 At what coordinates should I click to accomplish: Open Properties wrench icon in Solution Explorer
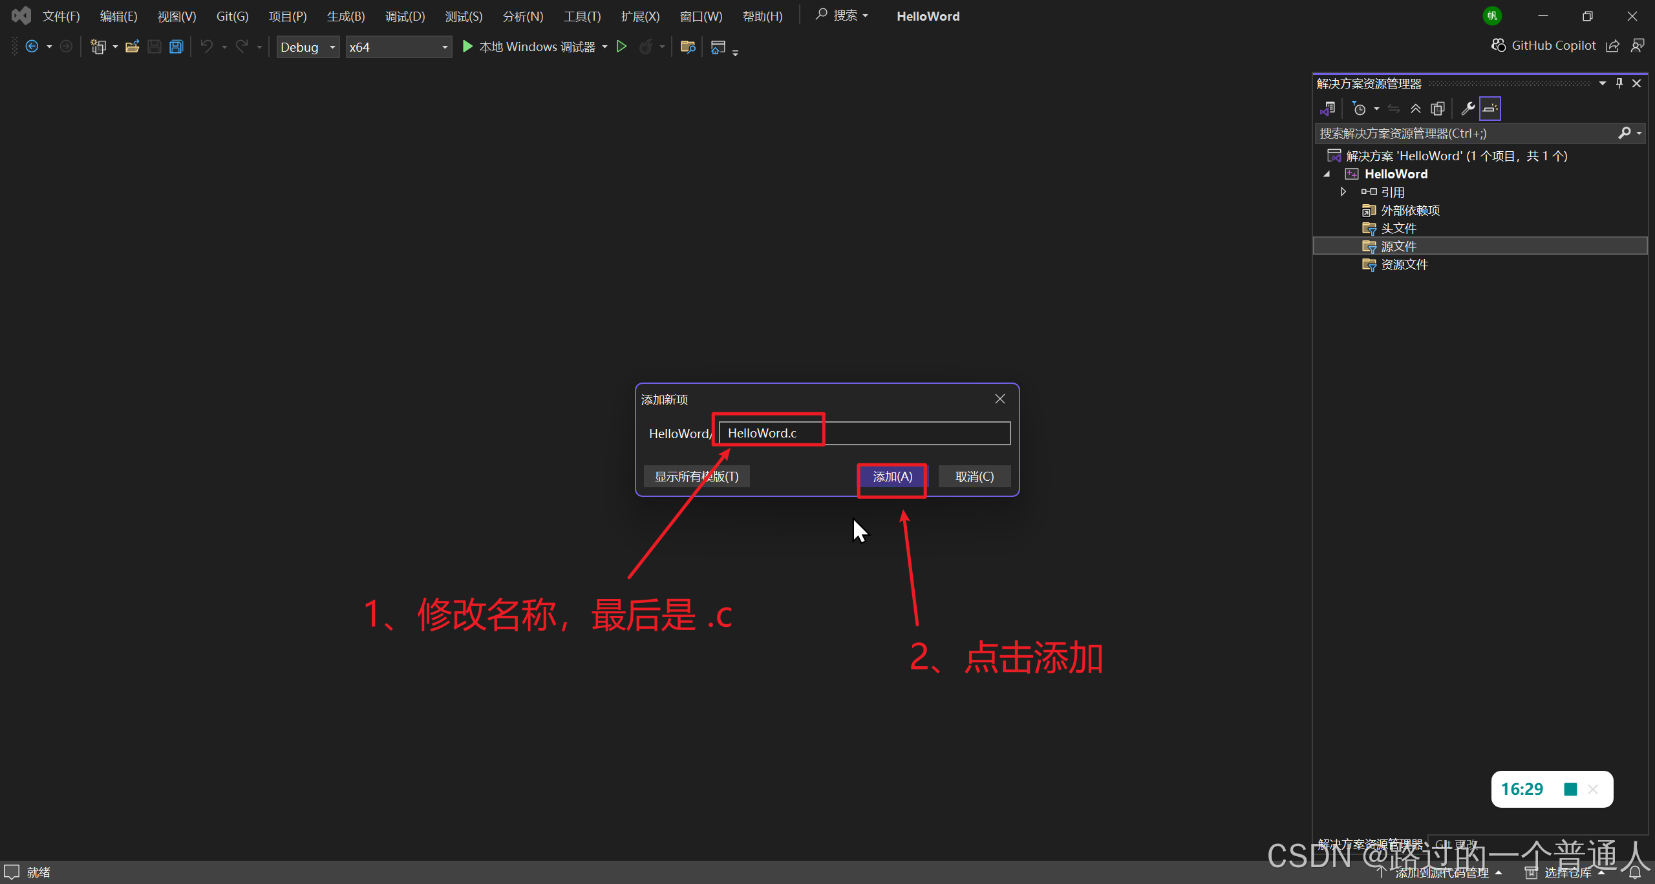click(x=1468, y=109)
